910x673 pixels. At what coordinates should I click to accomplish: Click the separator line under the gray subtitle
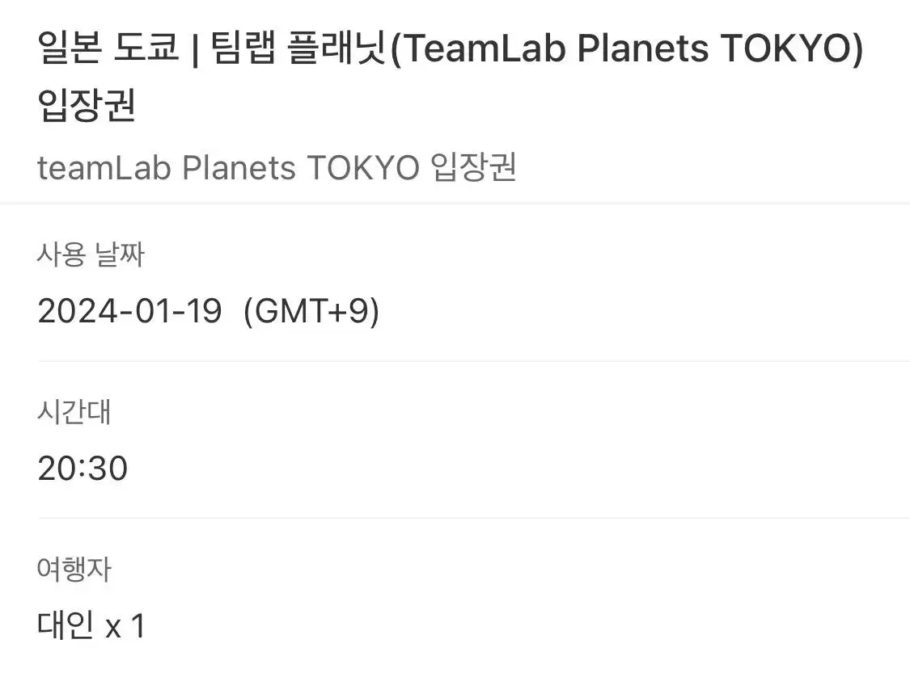pos(455,204)
